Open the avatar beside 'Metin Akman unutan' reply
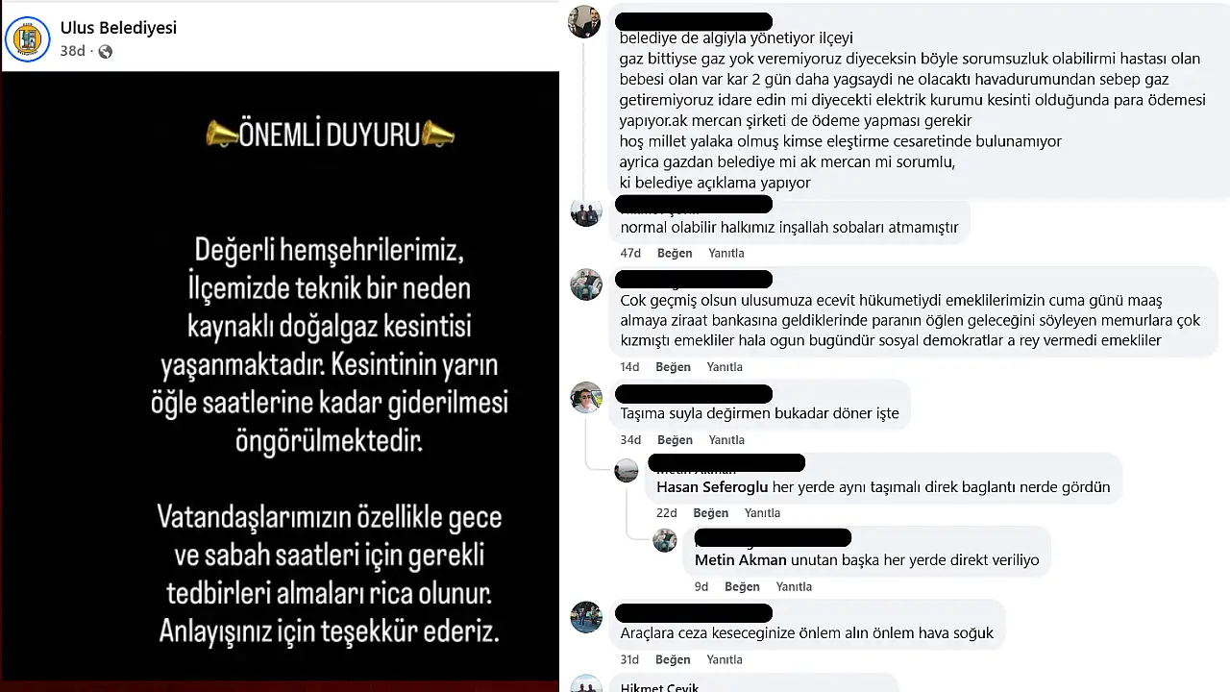1230x692 pixels. click(665, 540)
